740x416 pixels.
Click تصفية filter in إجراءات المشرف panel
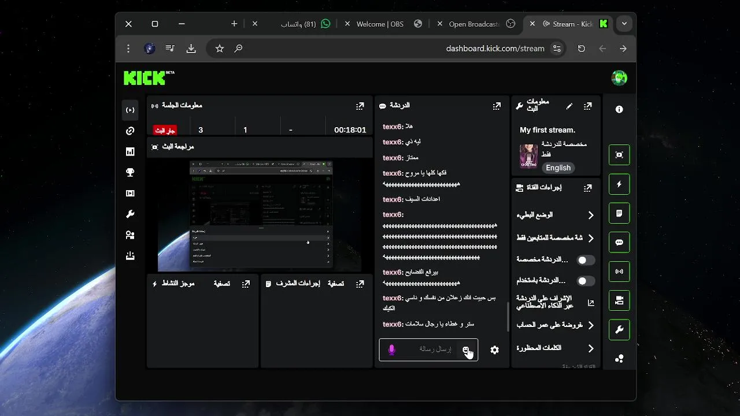click(x=336, y=284)
